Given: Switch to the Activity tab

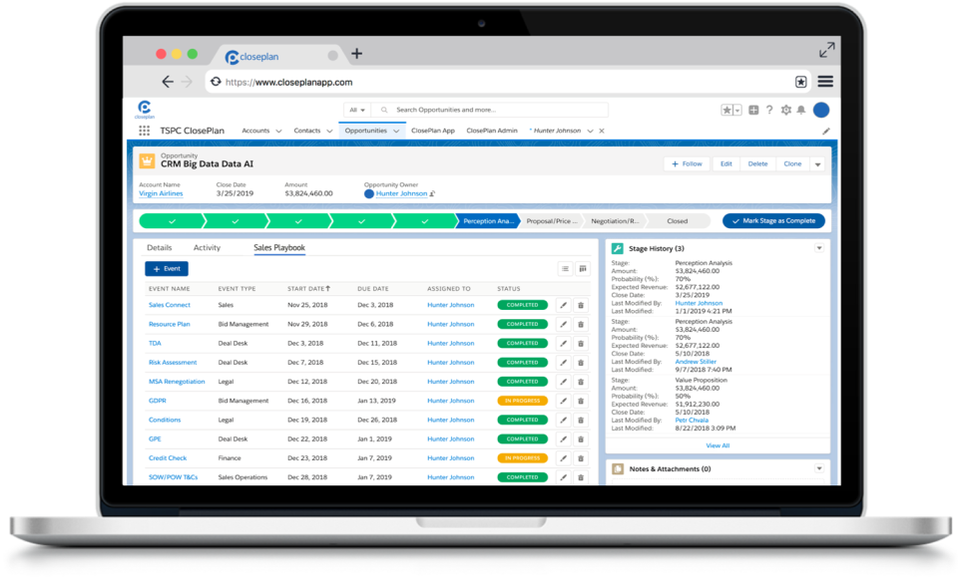Looking at the screenshot, I should click(x=207, y=248).
